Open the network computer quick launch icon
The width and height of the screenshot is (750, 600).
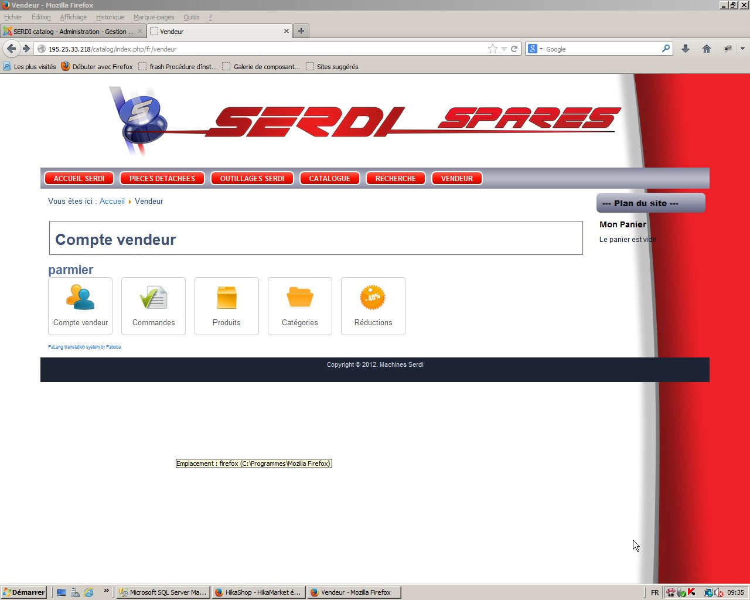[75, 592]
